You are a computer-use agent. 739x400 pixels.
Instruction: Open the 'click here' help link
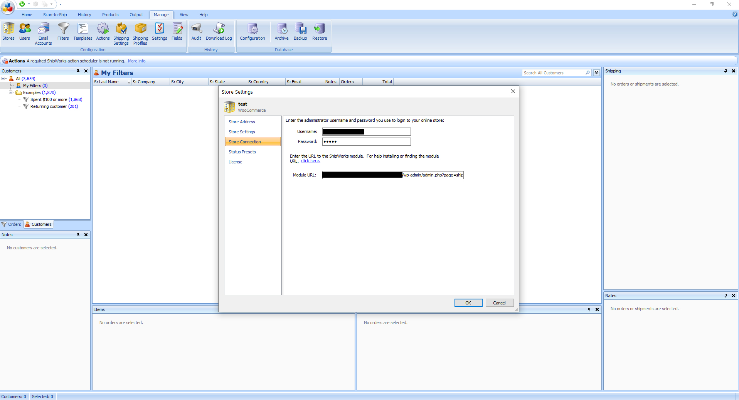tap(310, 161)
